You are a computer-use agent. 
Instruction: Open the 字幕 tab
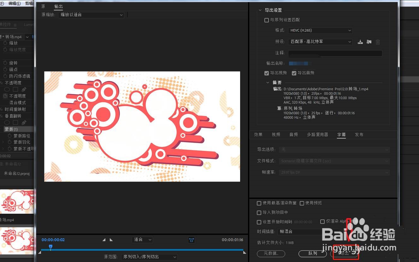[x=341, y=134]
